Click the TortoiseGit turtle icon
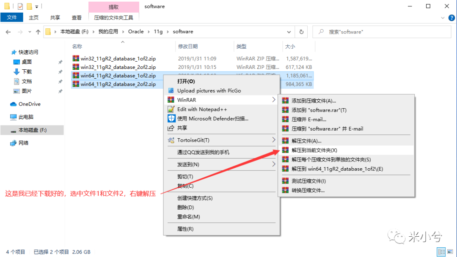The width and height of the screenshot is (457, 257). click(171, 140)
